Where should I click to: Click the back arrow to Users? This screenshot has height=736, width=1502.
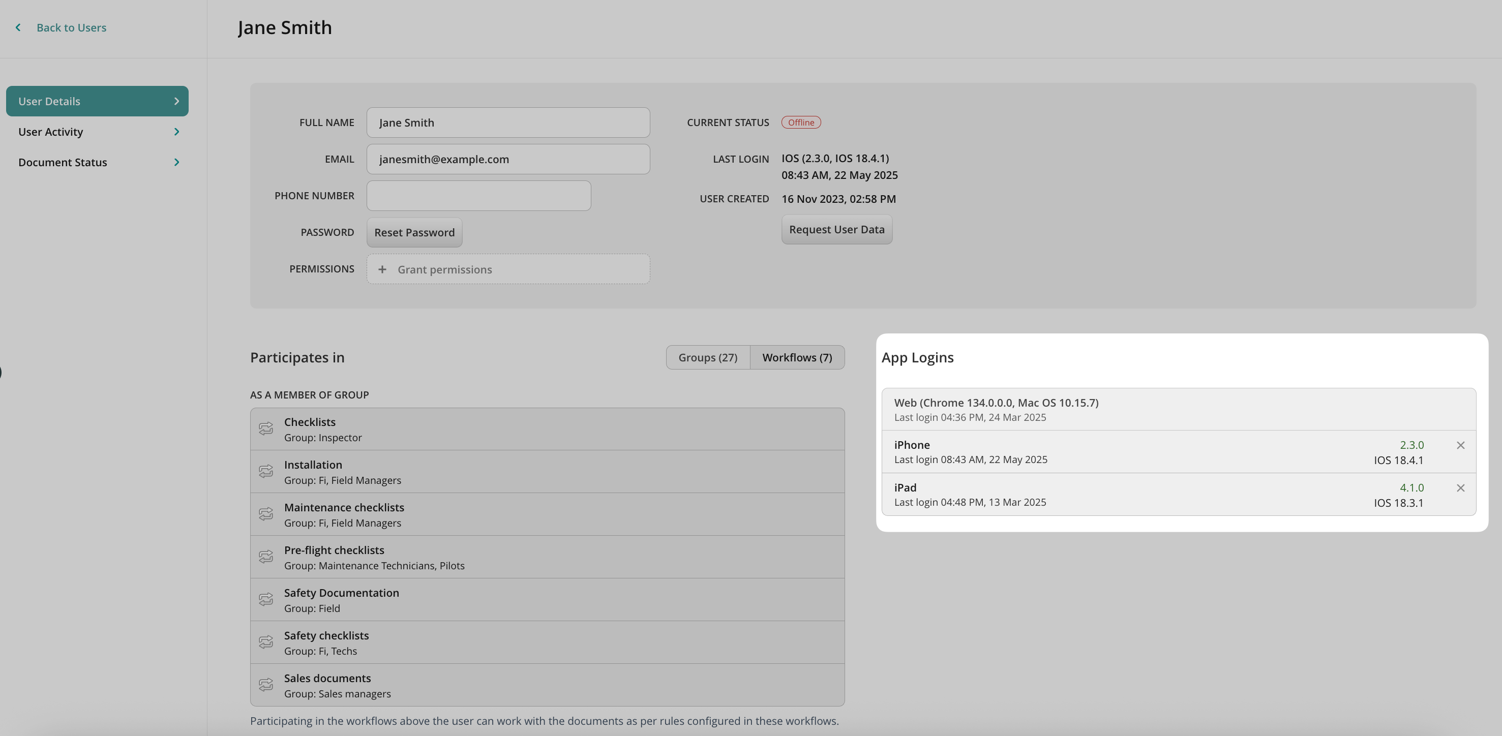[x=18, y=27]
